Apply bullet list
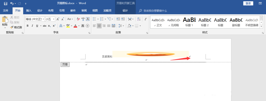 [x=94, y=19]
